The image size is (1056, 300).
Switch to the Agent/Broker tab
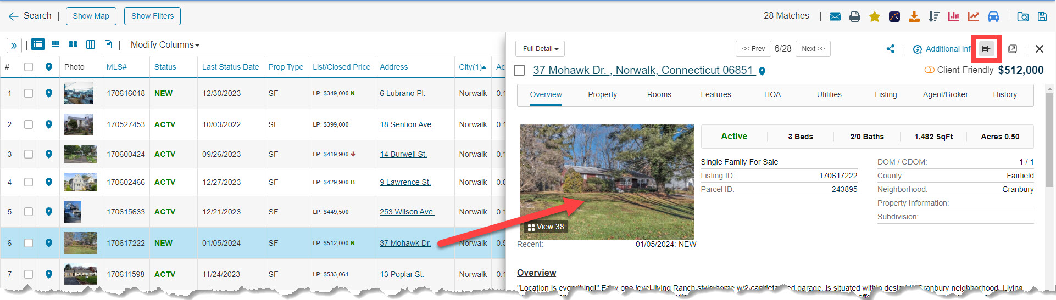click(x=945, y=94)
